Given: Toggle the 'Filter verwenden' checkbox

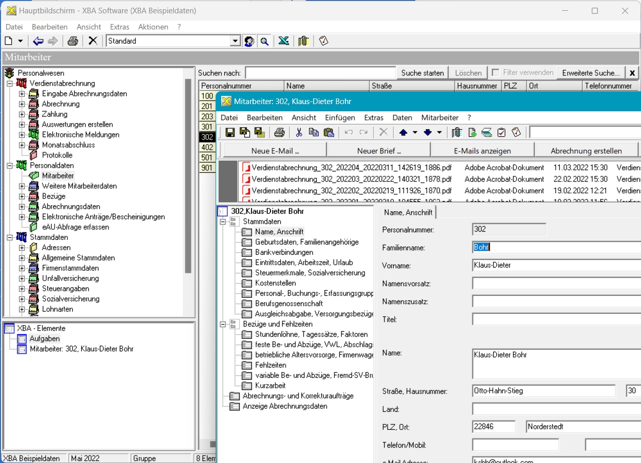Looking at the screenshot, I should coord(495,73).
